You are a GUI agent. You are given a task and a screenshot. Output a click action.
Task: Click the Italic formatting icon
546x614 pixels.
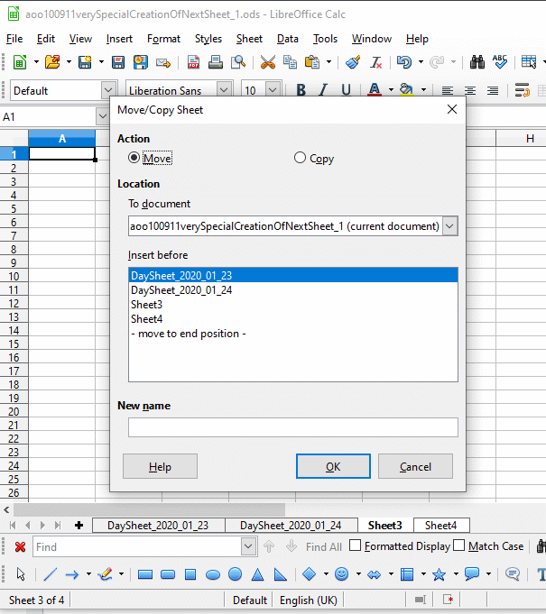323,90
